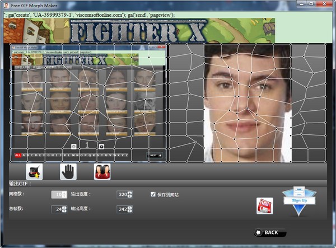The image size is (336, 248).
Task: Click the left source image with mesh
Action: tap(88, 103)
